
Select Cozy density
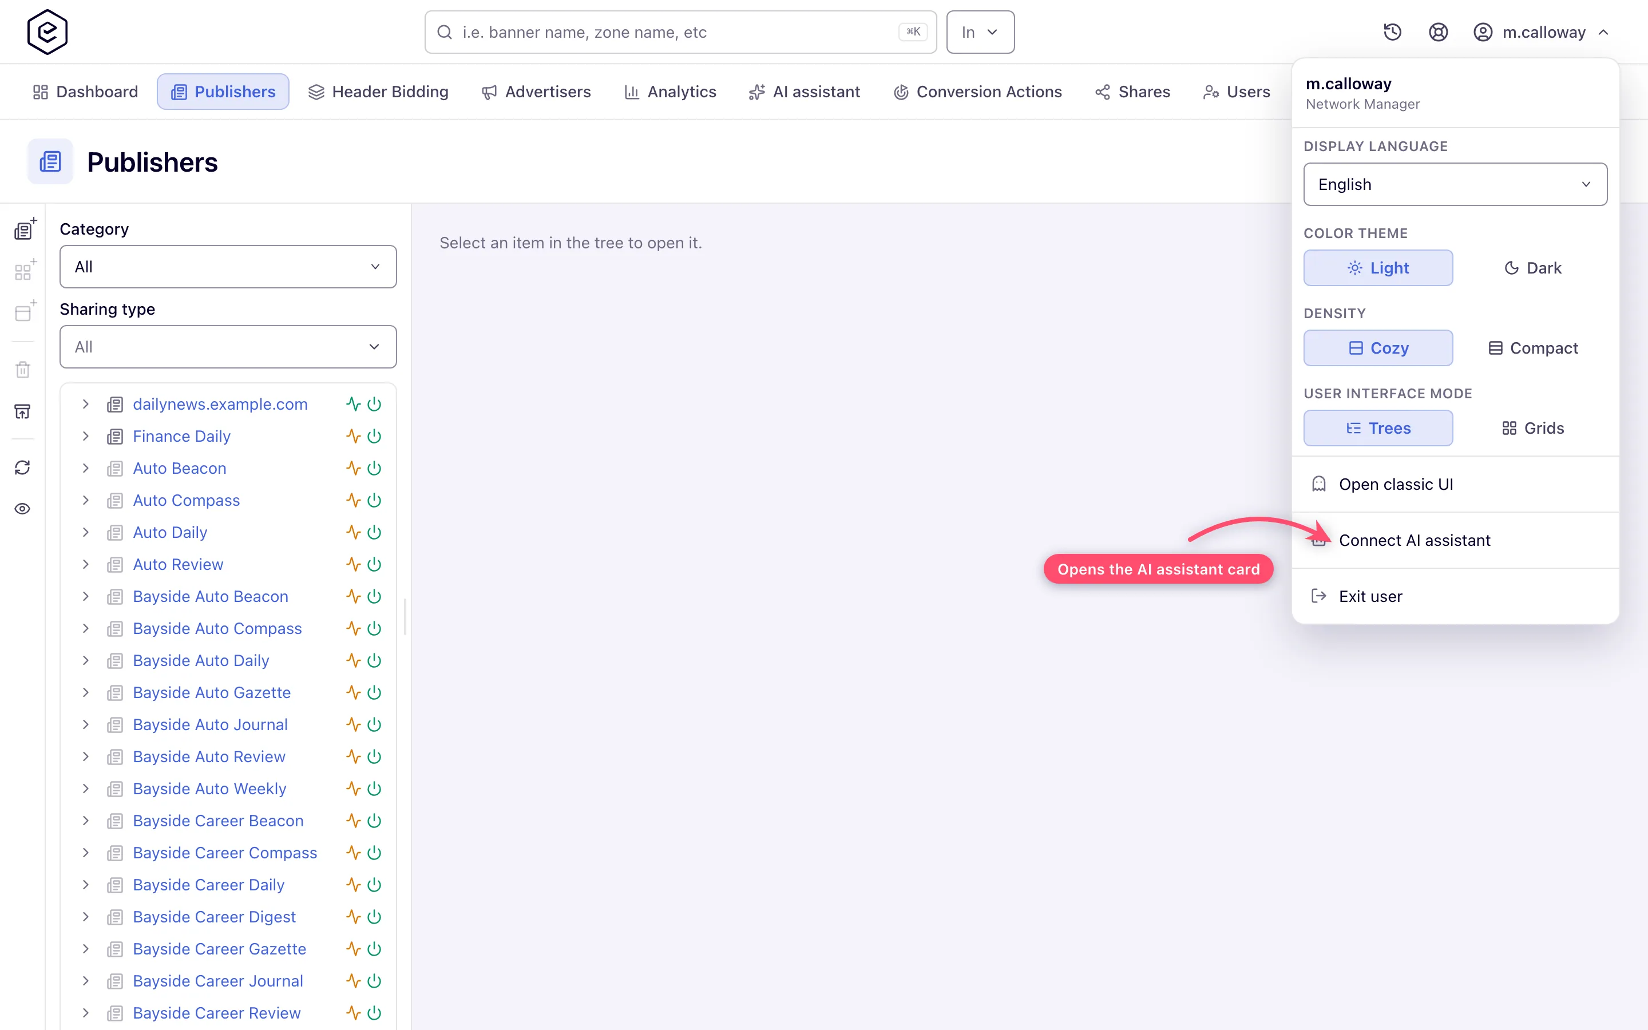[x=1378, y=348]
